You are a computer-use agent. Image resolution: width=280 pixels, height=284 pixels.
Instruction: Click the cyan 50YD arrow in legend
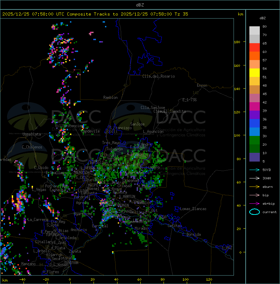coord(254,170)
